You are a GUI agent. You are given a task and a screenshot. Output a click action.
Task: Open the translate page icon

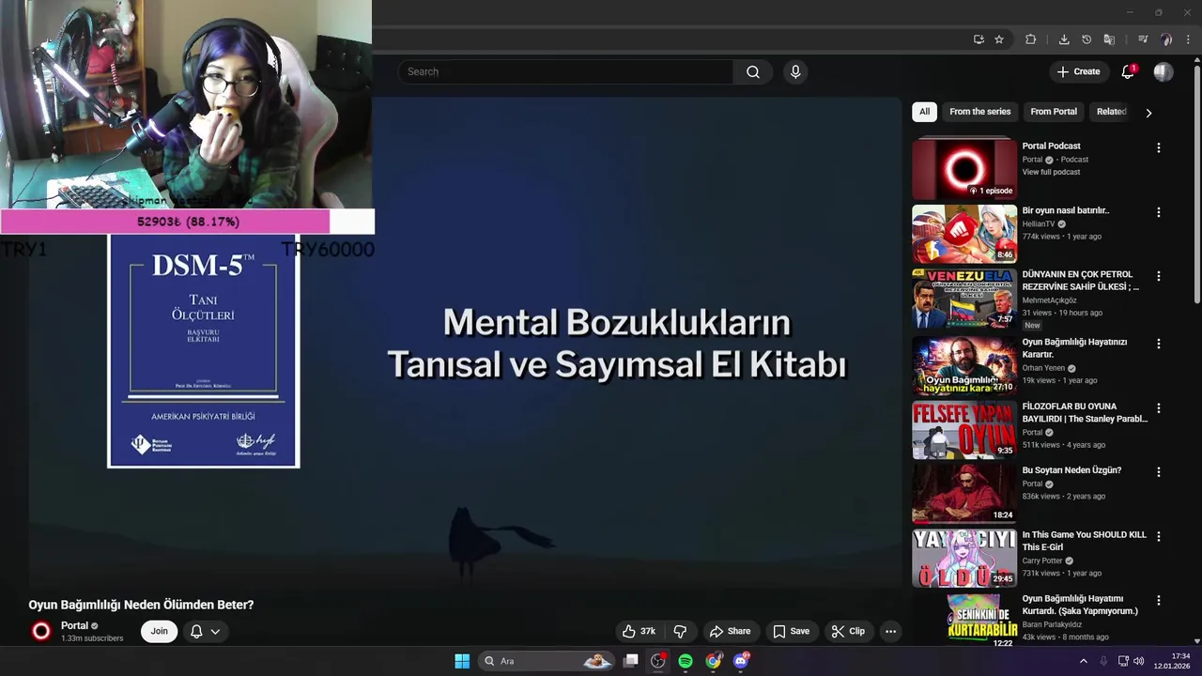(1109, 39)
